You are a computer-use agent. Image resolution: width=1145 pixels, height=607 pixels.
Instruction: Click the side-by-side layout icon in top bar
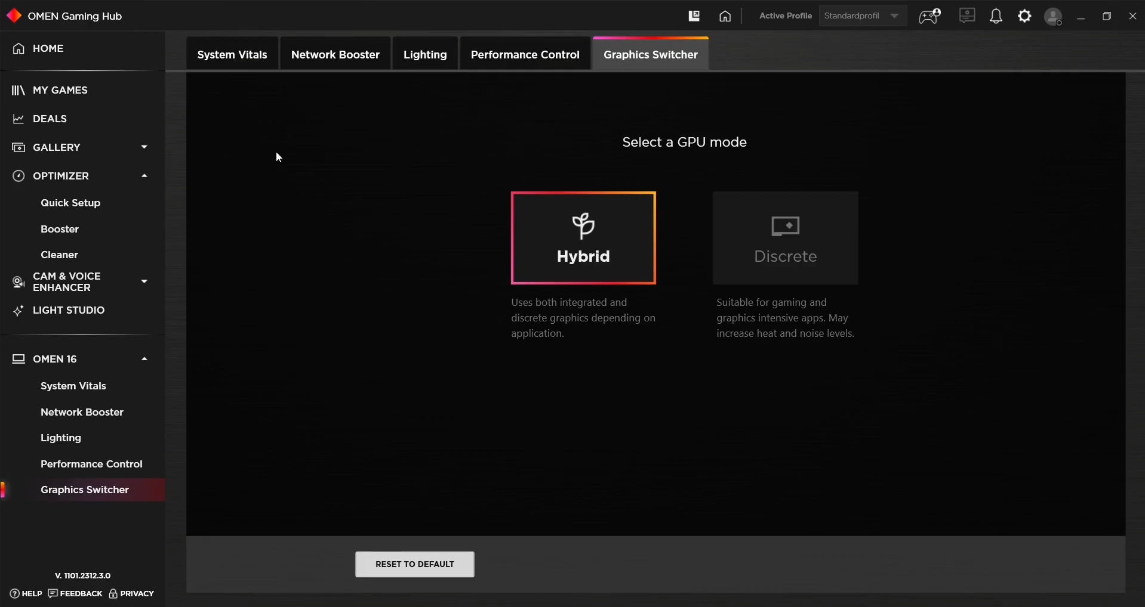click(694, 16)
